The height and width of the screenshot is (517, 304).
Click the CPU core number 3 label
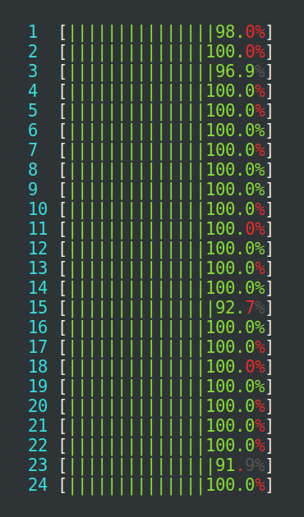[x=33, y=71]
